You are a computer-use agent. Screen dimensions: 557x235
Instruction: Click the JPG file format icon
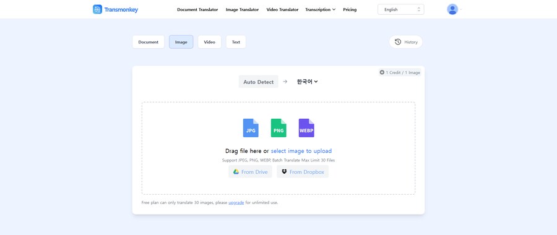[251, 128]
